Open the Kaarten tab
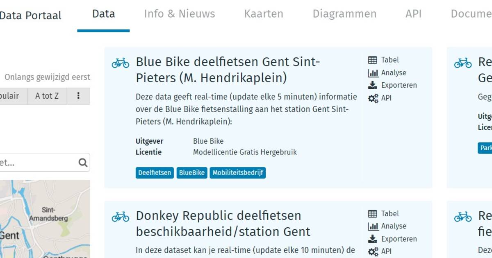 click(264, 14)
